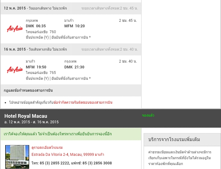This screenshot has width=221, height=169.
Task: Click the flight duration 2 ชม. 40 น. under the return date header
Action: [128, 61]
